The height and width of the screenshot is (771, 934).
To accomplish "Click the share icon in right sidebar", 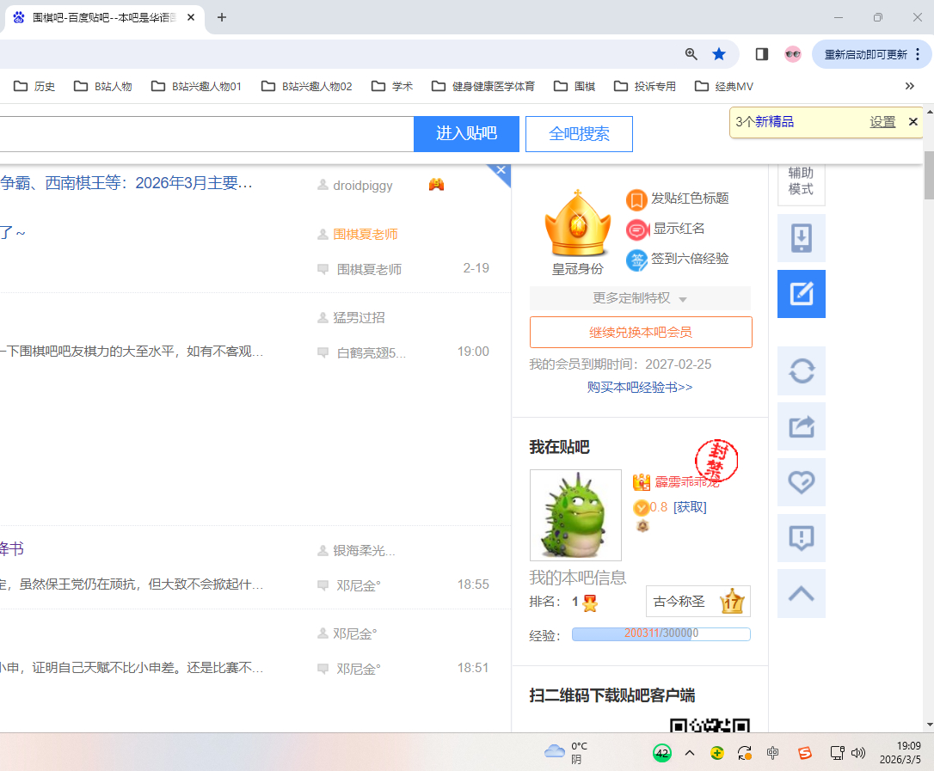I will click(801, 426).
